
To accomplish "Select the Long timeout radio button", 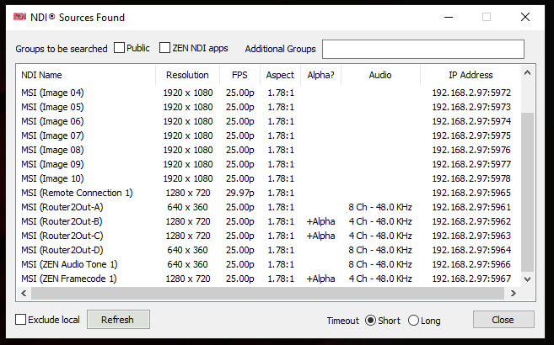I will [x=413, y=321].
